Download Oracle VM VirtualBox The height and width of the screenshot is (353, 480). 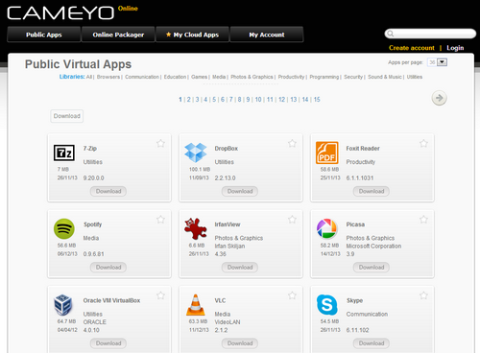coord(108,343)
